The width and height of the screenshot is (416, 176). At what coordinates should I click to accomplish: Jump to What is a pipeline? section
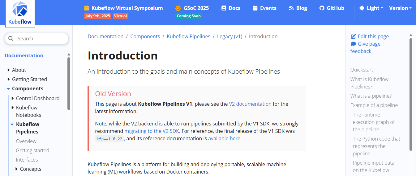pos(371,96)
